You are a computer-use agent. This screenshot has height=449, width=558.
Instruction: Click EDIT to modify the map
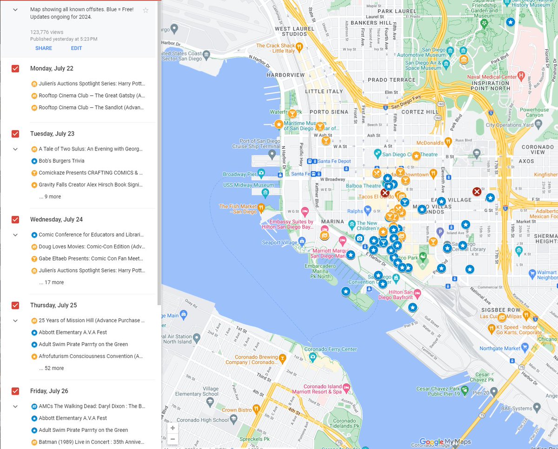76,48
